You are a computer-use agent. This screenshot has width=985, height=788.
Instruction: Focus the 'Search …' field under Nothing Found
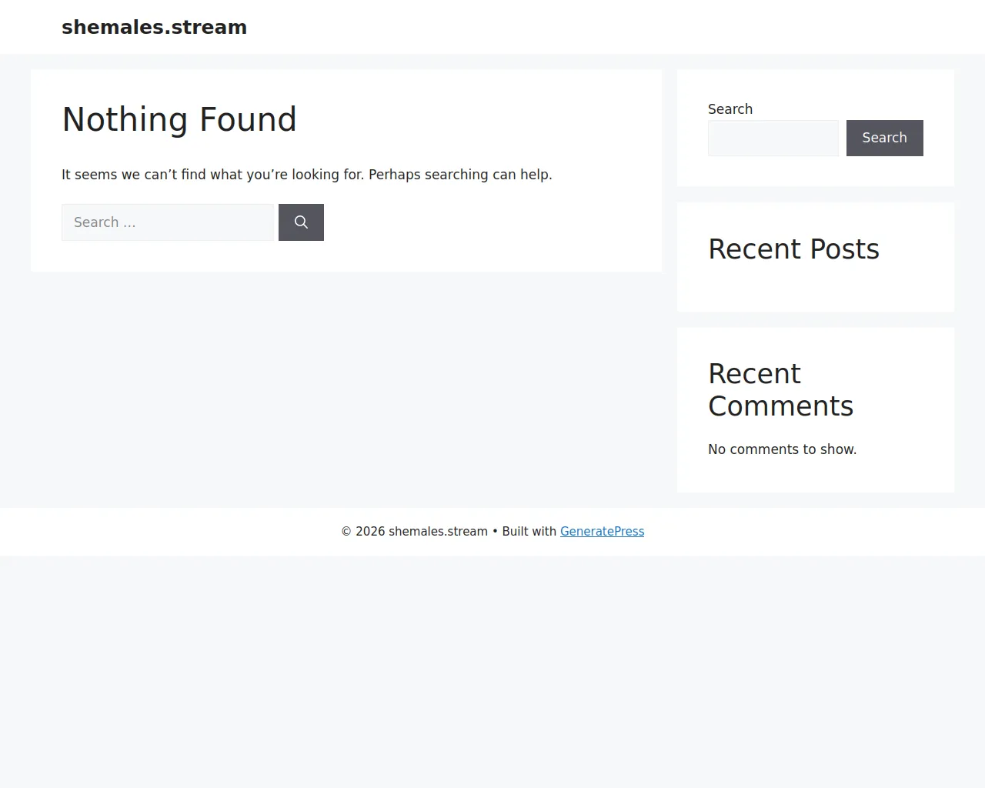tap(168, 222)
